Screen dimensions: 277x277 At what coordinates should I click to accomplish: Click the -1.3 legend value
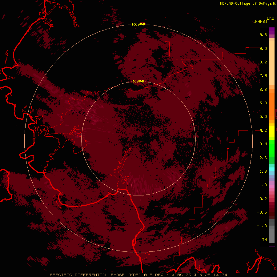point(262,226)
